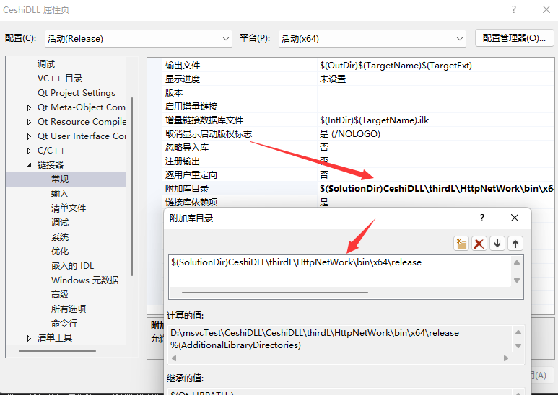This screenshot has height=395, width=558.
Task: Select 命令行 item
Action: (64, 323)
